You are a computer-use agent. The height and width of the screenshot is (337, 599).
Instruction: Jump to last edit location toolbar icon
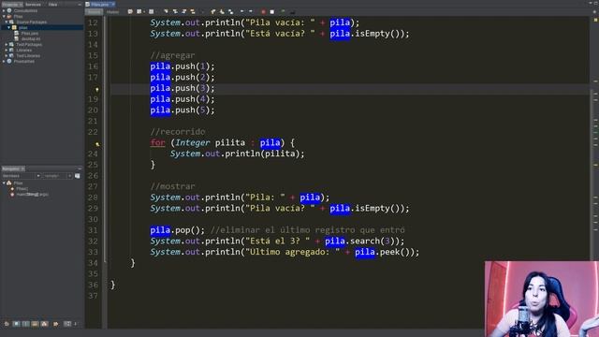pos(130,11)
